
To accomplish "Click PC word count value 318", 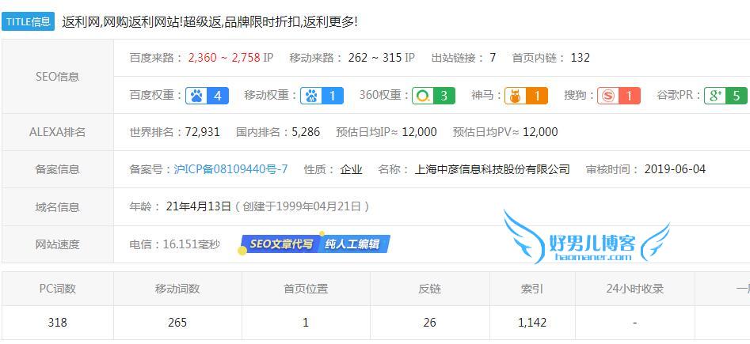I will (x=57, y=323).
